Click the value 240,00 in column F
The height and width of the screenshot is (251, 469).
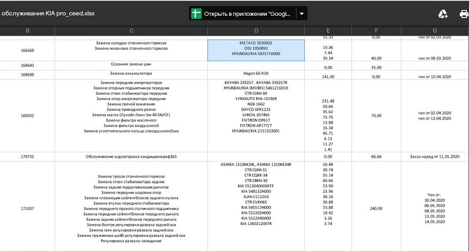[x=376, y=208]
